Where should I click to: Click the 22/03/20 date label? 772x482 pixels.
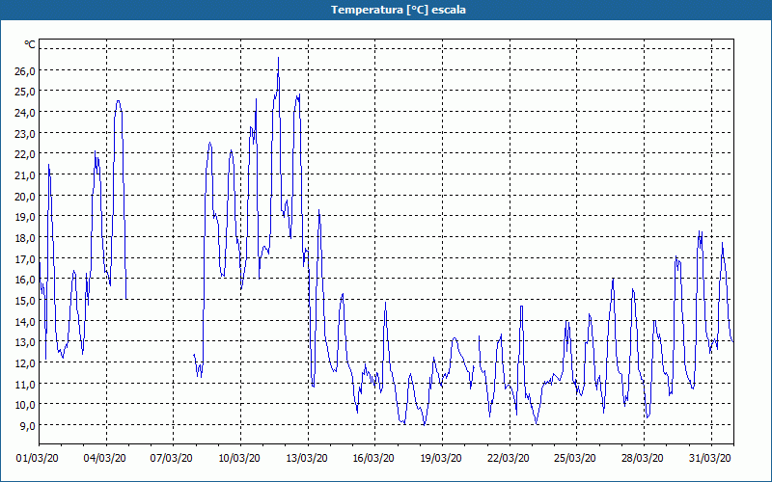tap(509, 459)
